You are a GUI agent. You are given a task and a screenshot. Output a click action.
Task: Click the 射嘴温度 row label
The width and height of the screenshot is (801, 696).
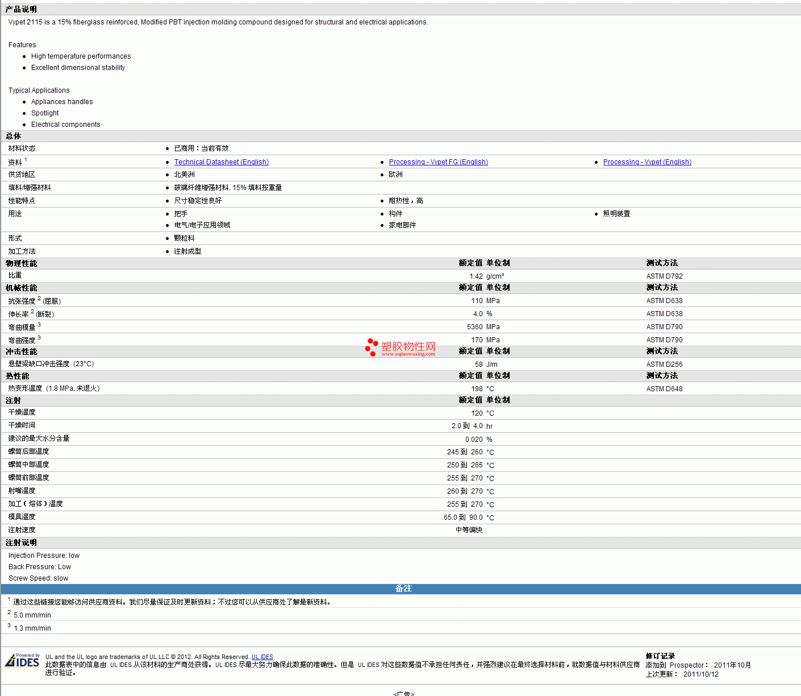[x=22, y=491]
